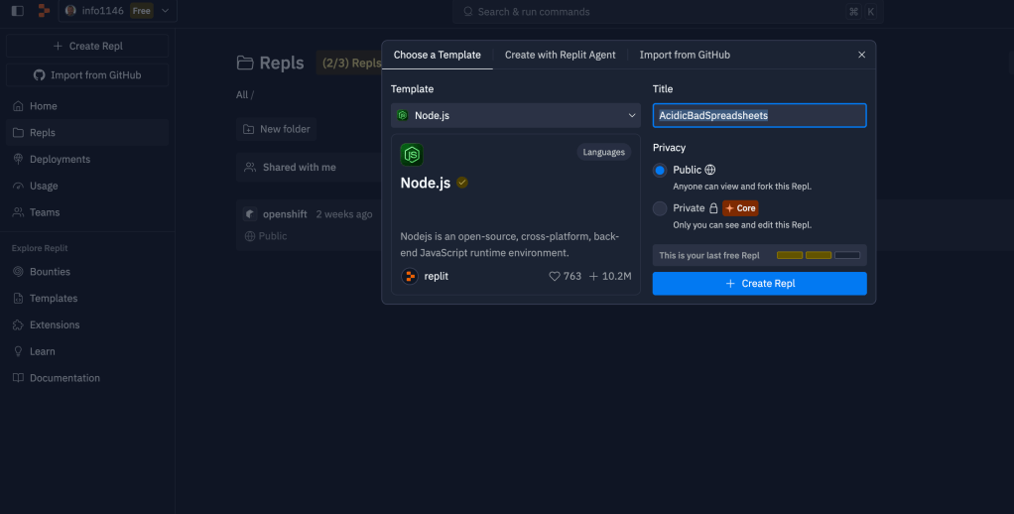Click the Bounties target icon
Image resolution: width=1014 pixels, height=514 pixels.
pos(18,272)
